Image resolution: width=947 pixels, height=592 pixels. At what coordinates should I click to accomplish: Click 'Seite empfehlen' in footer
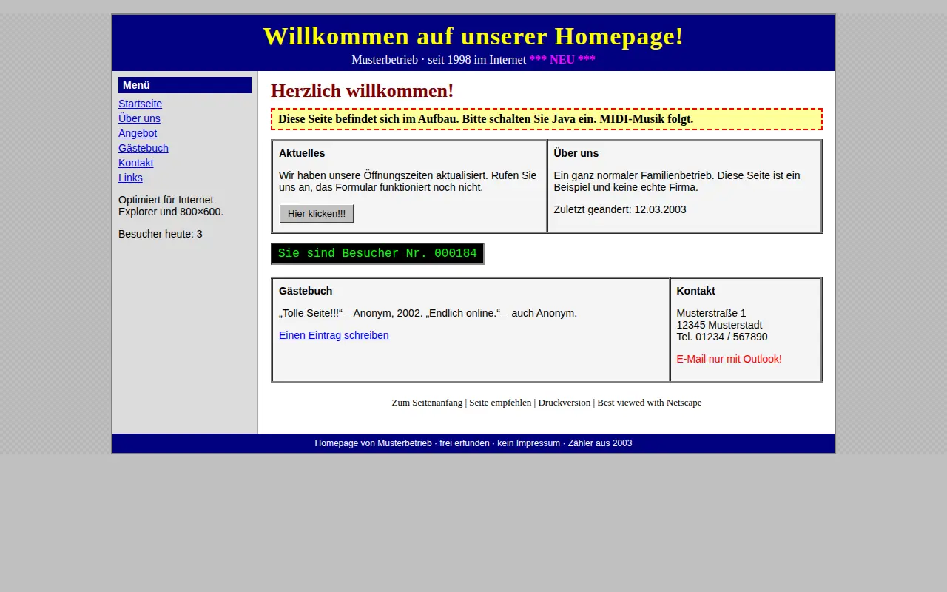point(500,403)
